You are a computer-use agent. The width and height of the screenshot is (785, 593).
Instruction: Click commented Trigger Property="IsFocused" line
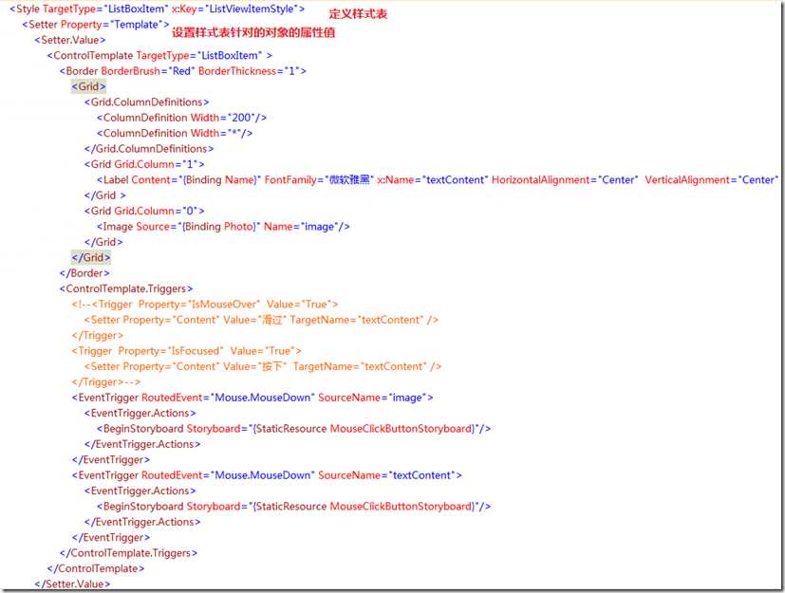(187, 351)
